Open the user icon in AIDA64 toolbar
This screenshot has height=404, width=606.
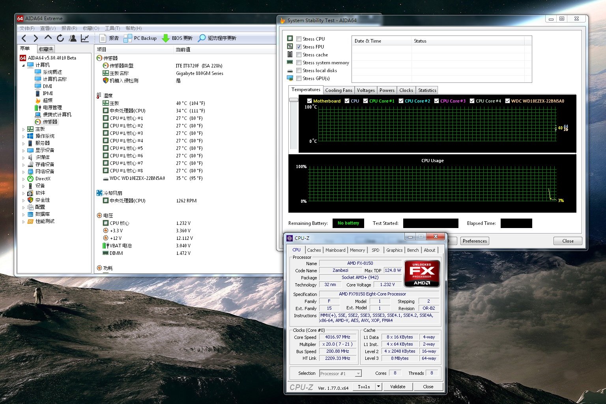tap(73, 38)
